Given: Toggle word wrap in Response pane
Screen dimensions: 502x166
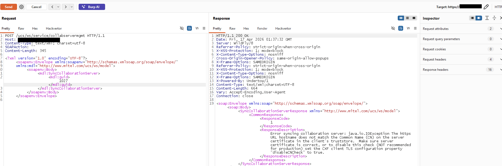Looking at the screenshot, I should pyautogui.click(x=401, y=28).
